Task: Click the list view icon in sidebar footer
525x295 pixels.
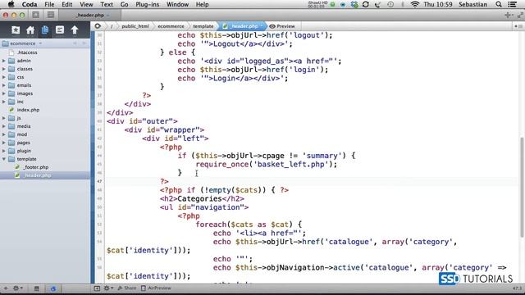Action: tap(36, 288)
